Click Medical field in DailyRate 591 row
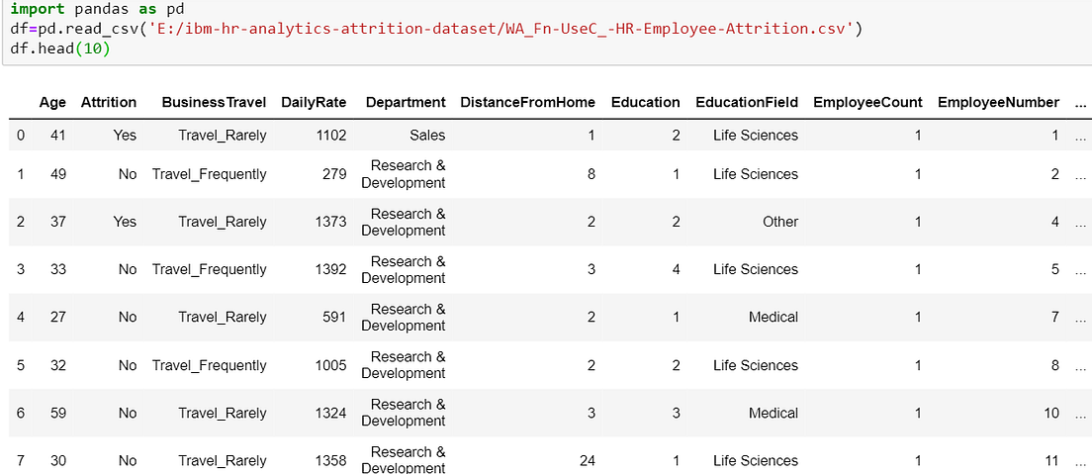Image resolution: width=1092 pixels, height=474 pixels. (773, 318)
